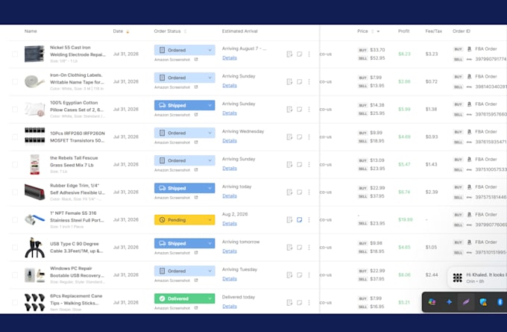
Task: Open Details link for Arriving August 7 row
Action: pos(230,58)
